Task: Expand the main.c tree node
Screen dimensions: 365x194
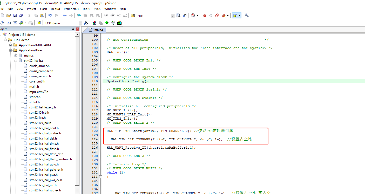Action: [x=16, y=55]
